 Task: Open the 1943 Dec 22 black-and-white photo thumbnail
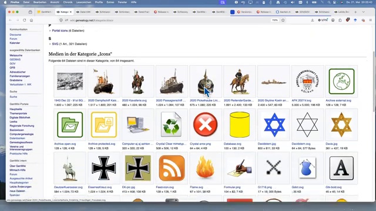[x=70, y=81]
